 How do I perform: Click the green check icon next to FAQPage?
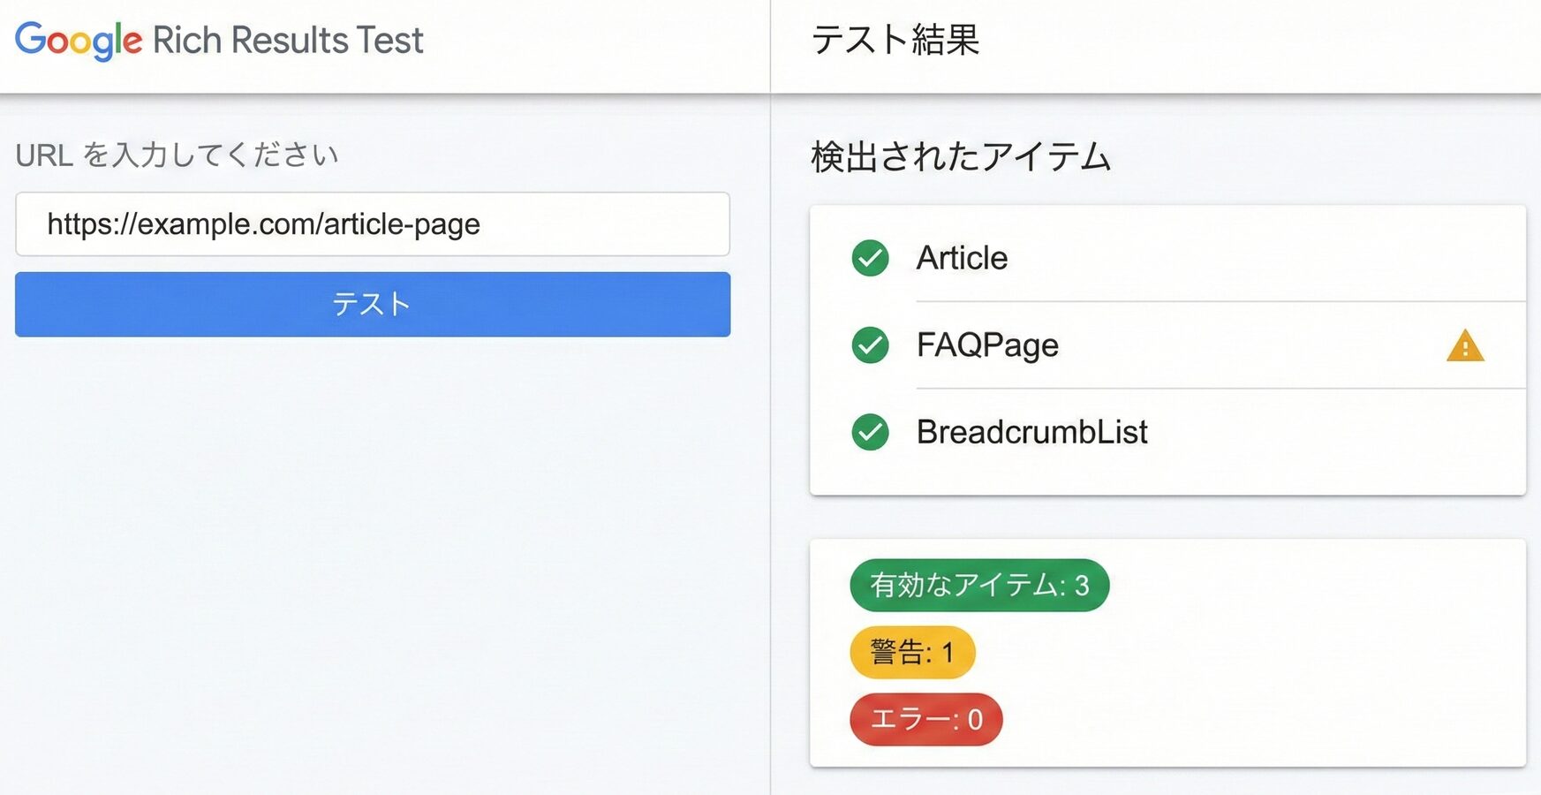point(870,345)
